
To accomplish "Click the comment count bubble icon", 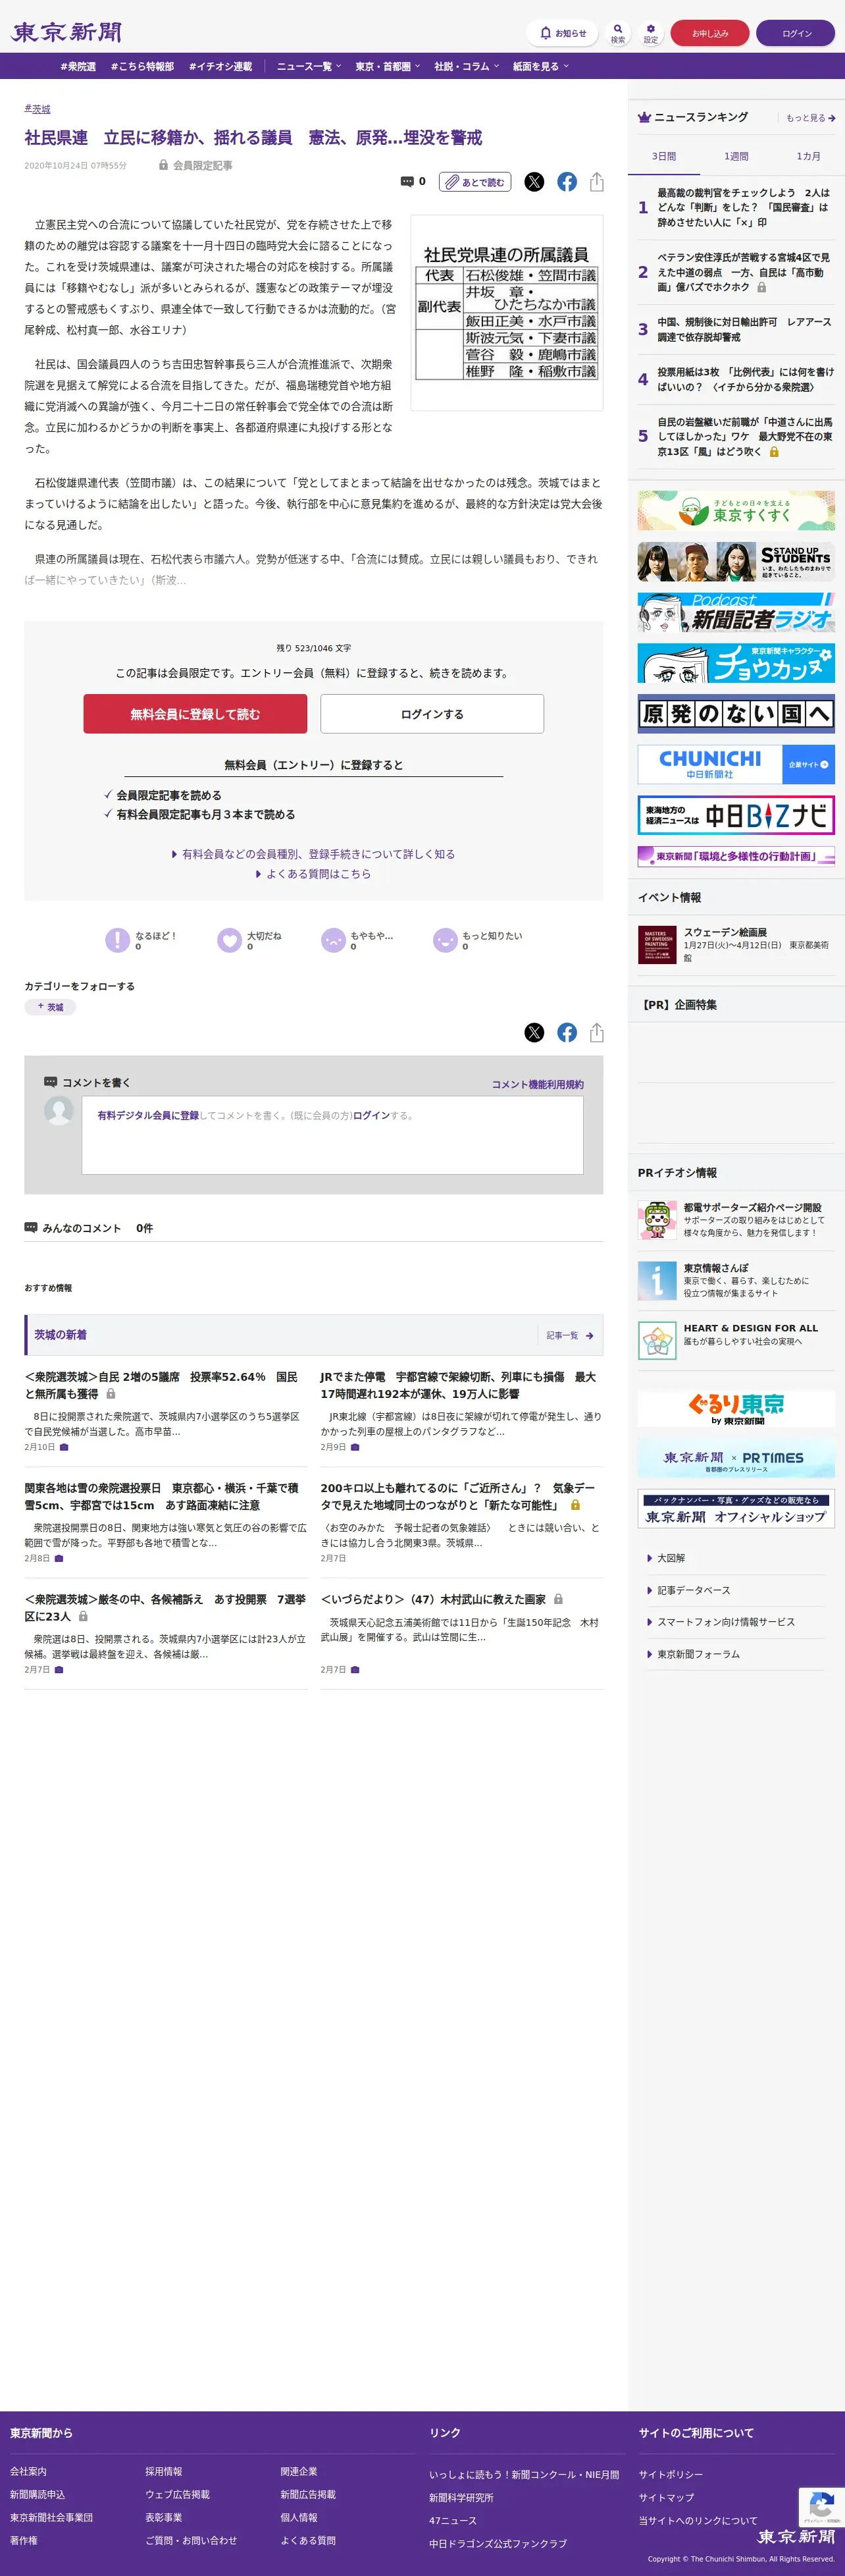I will [x=407, y=182].
